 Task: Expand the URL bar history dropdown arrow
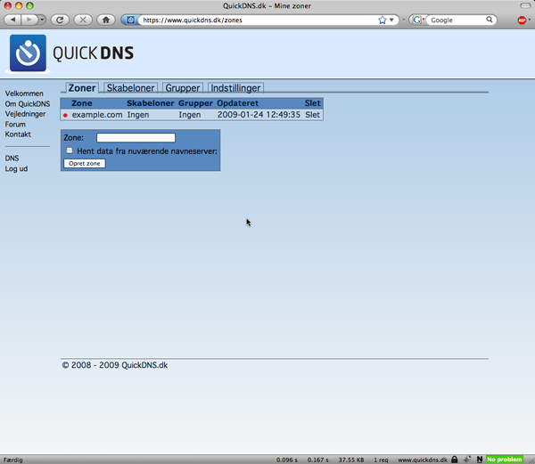391,19
